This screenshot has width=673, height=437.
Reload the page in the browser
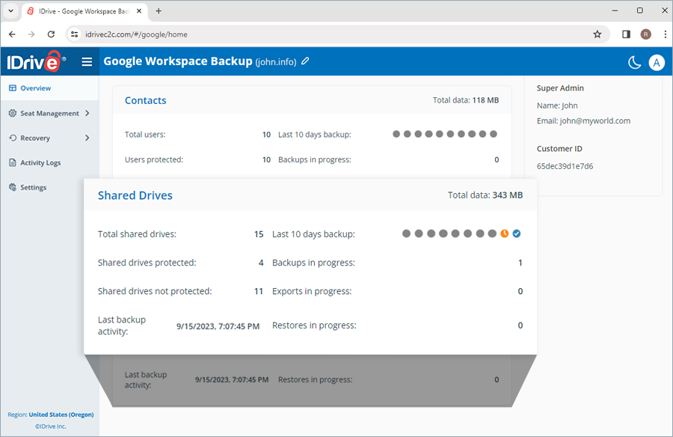coord(51,34)
